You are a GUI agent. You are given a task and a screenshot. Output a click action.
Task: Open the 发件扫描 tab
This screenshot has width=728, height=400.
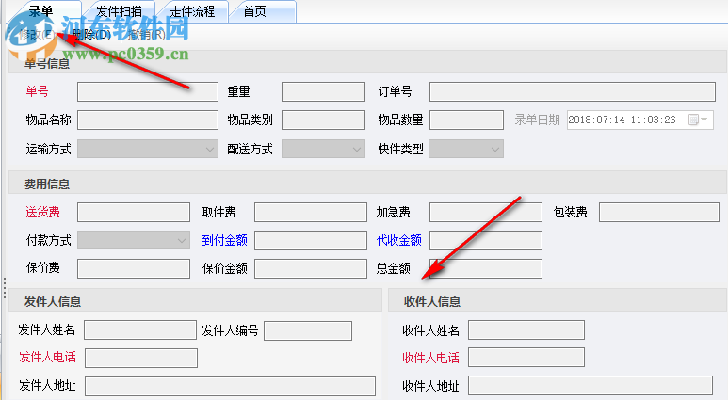120,11
